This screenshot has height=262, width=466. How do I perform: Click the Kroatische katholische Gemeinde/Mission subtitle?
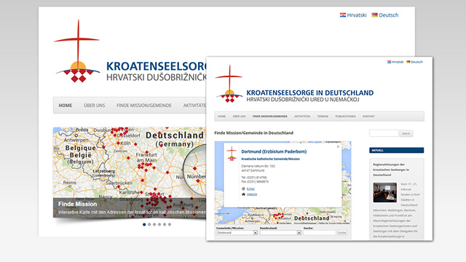click(270, 159)
